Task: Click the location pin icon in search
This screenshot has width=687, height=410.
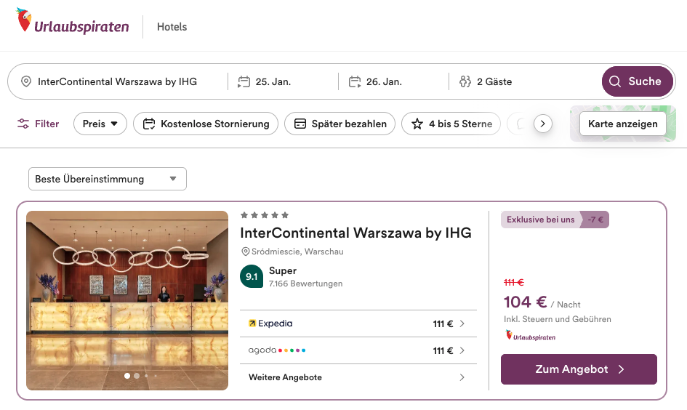Action: click(x=26, y=81)
